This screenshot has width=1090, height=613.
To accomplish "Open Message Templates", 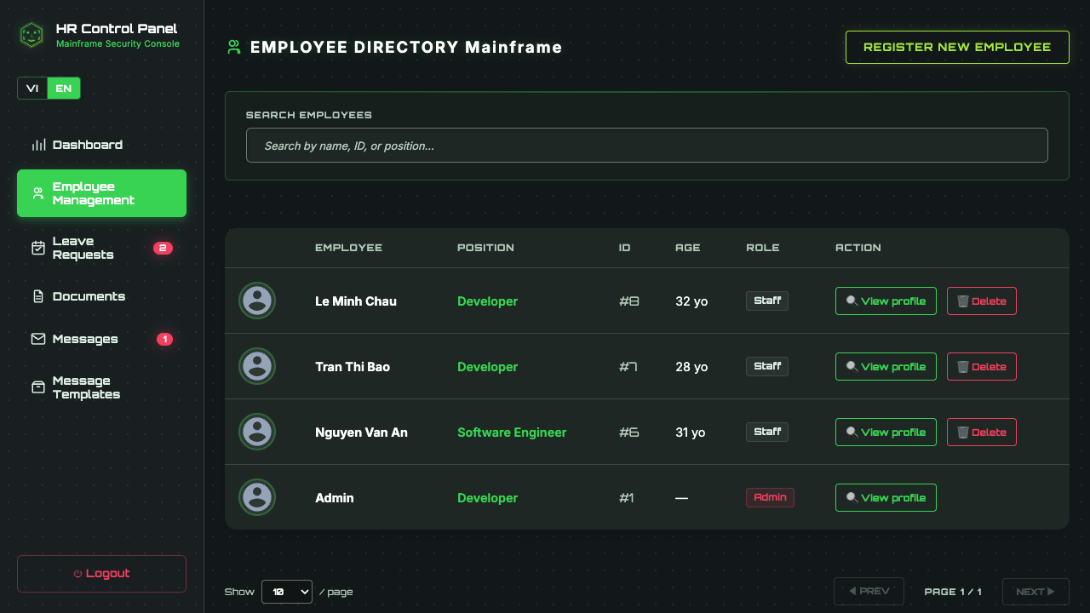I will [101, 387].
